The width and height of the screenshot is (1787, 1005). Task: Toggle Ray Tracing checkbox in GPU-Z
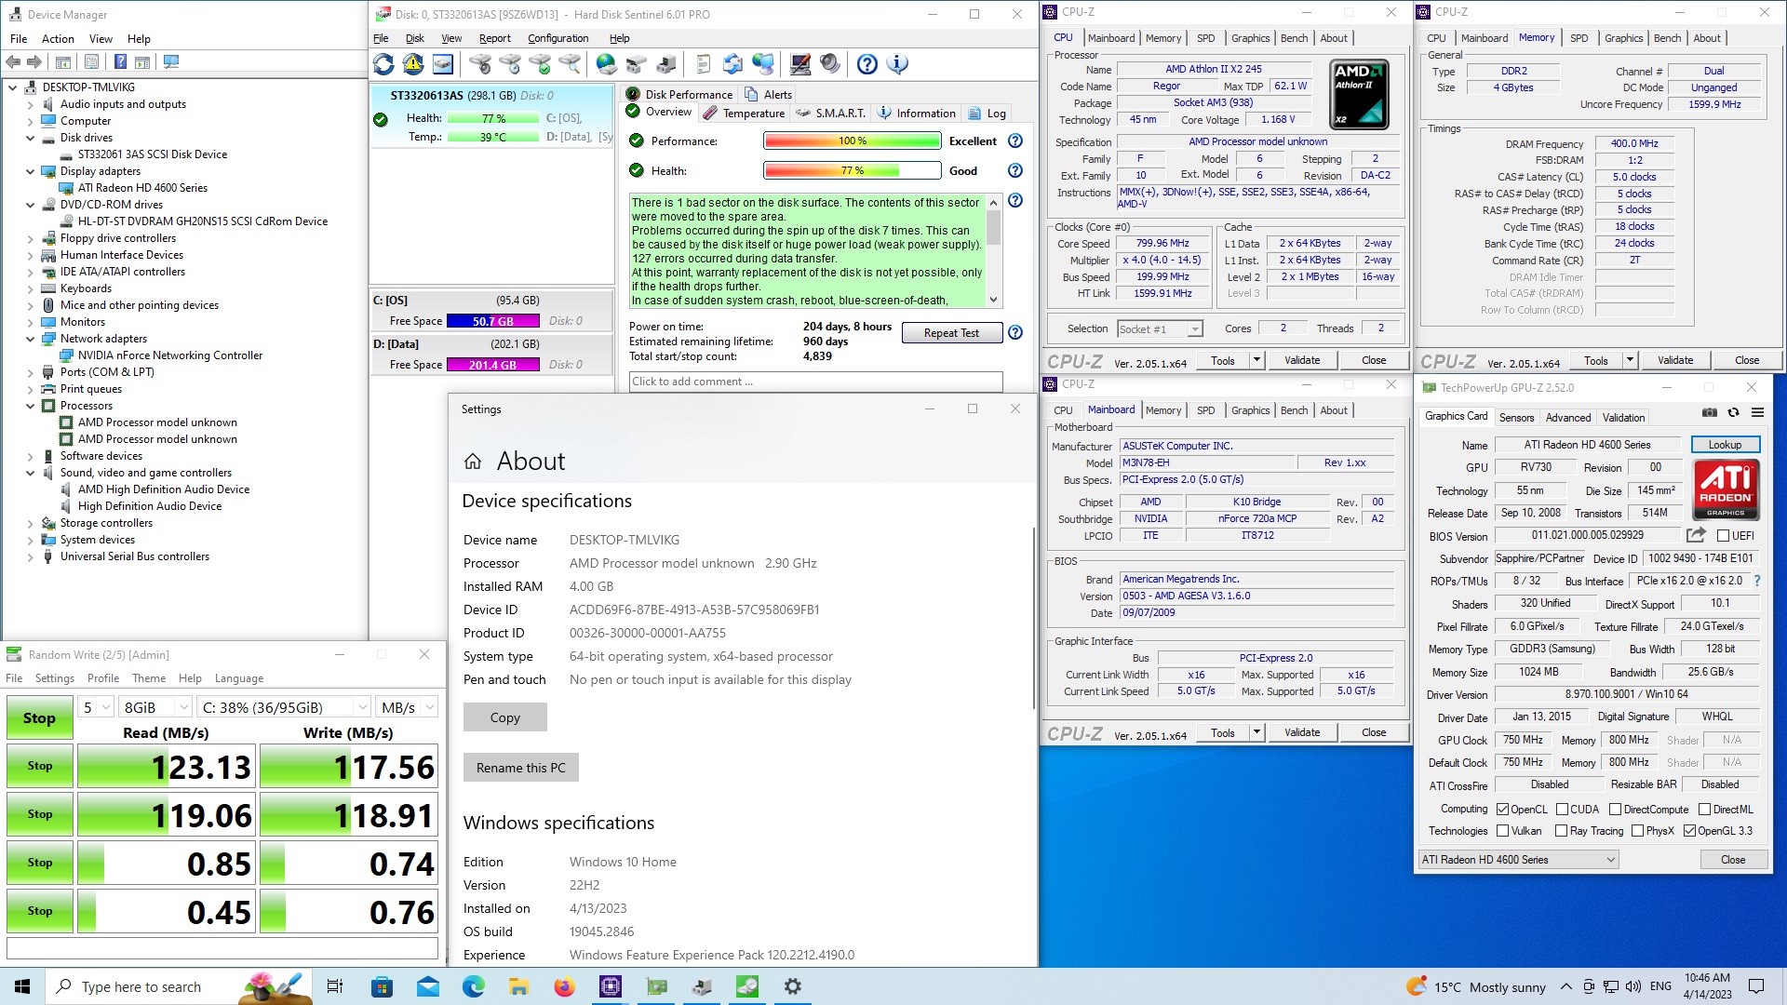[1562, 831]
